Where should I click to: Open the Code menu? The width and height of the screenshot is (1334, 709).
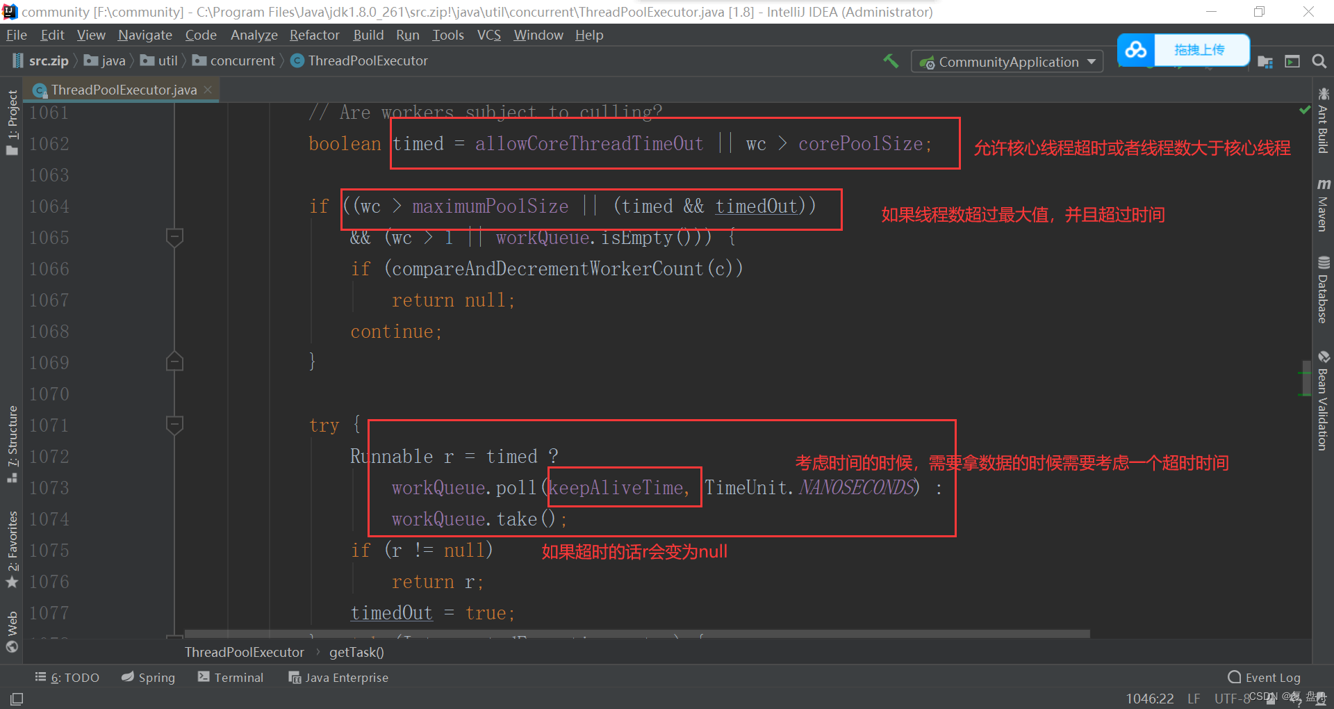coord(201,35)
